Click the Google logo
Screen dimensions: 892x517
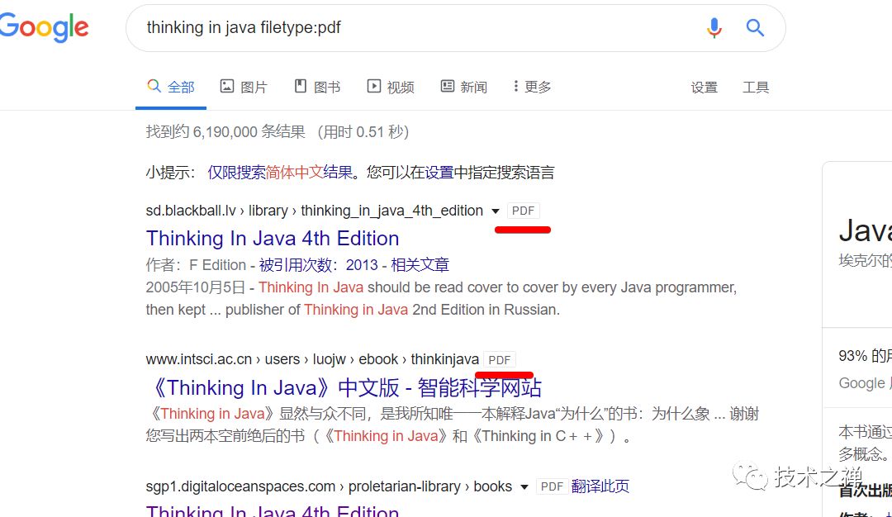(x=44, y=27)
